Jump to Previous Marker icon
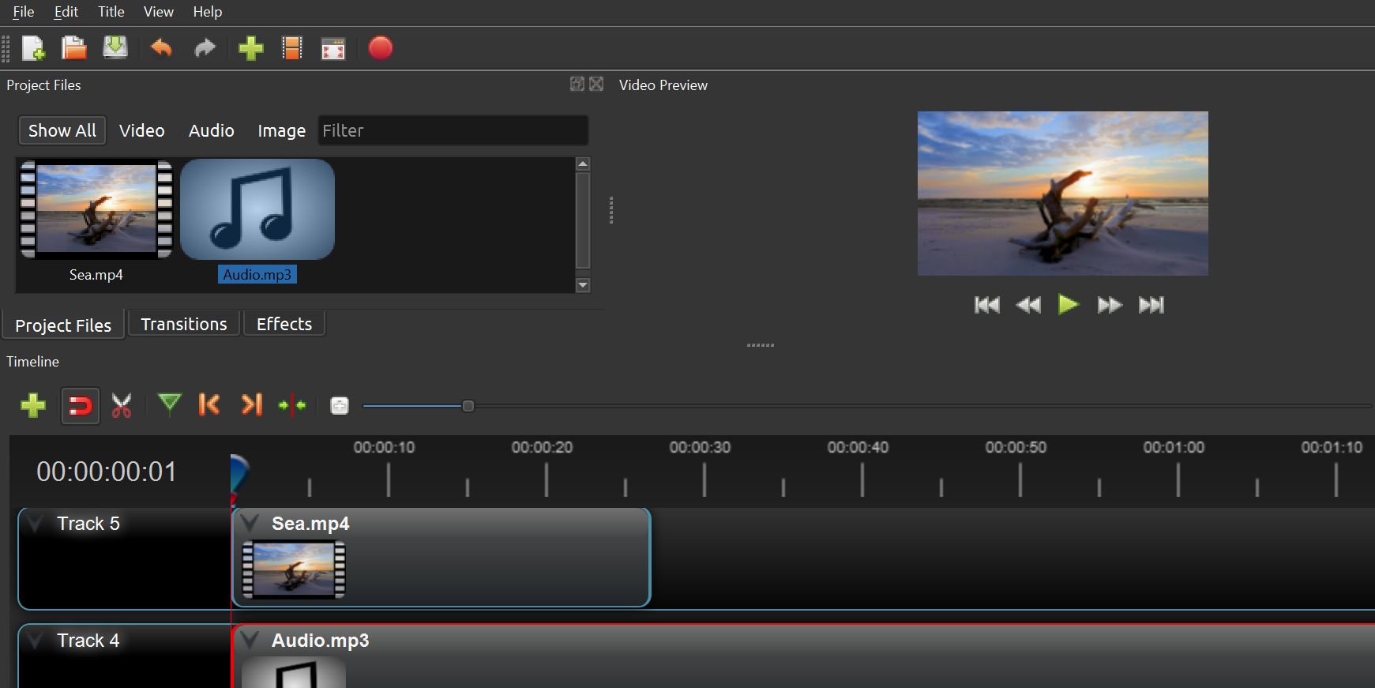Viewport: 1375px width, 688px height. point(209,405)
